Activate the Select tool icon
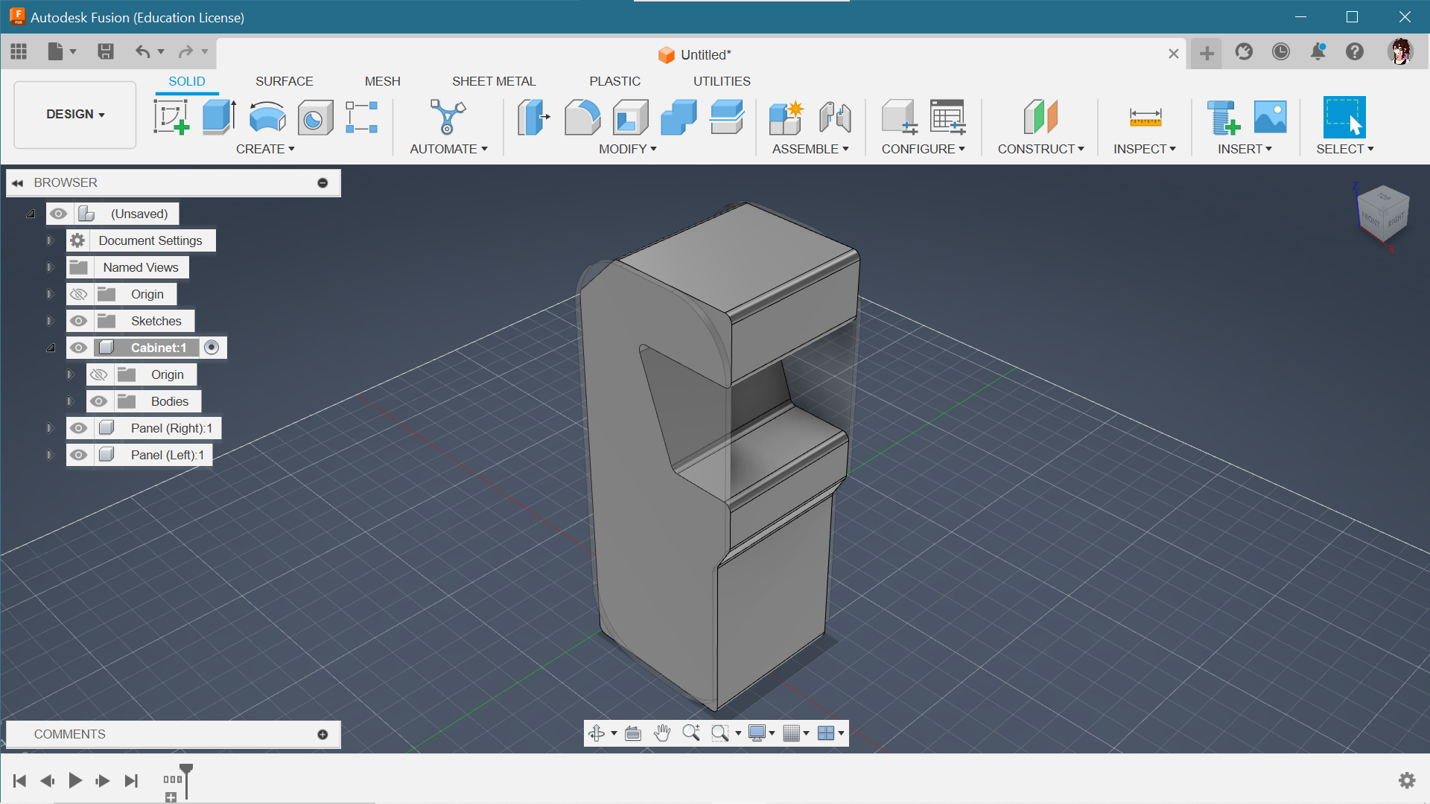Viewport: 1430px width, 804px height. click(1344, 117)
